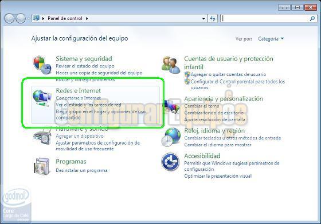Screen dimensions: 321x224
Task: Open the Hardware y sonido printer icon
Action: [42, 137]
